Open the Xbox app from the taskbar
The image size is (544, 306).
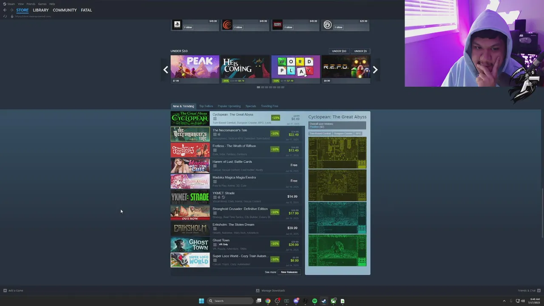(333, 301)
